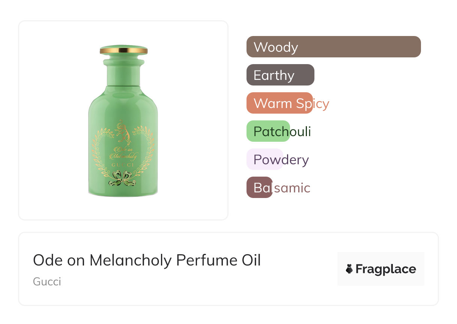Click the Fragplace wordmark text
This screenshot has height=324, width=457.
click(386, 269)
